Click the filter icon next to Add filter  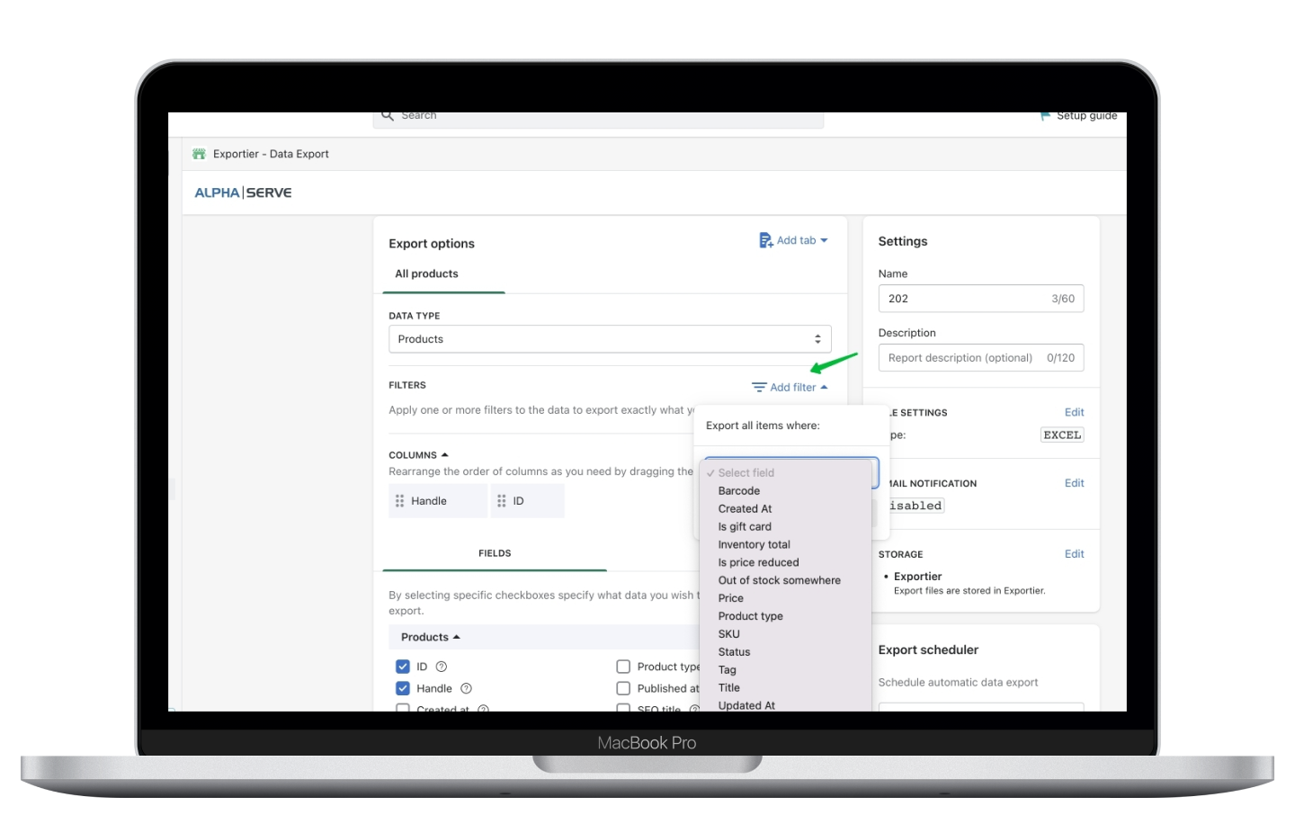coord(757,386)
